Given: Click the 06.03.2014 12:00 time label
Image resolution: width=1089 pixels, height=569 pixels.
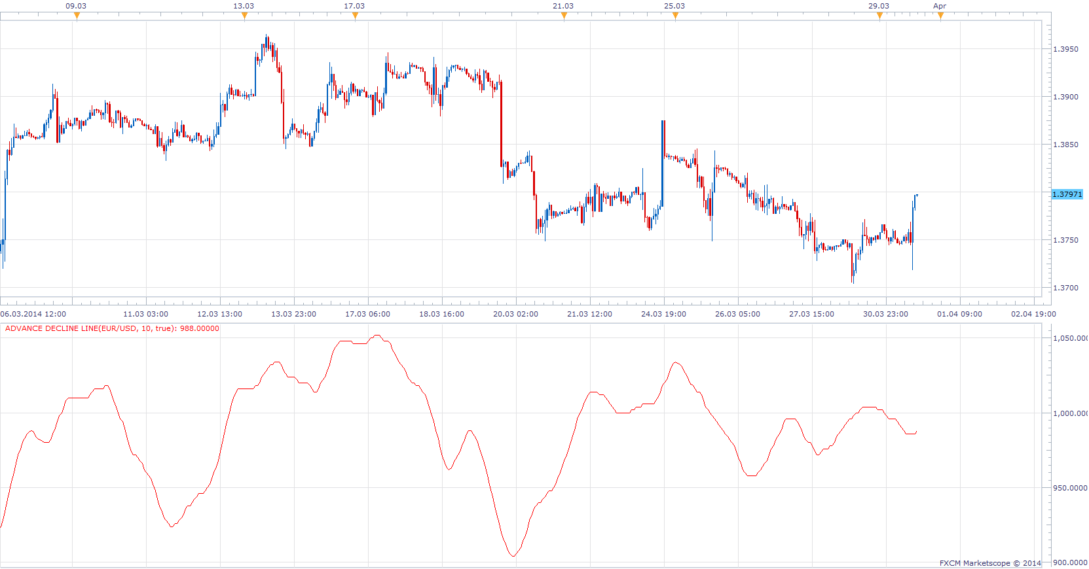Looking at the screenshot, I should click(33, 314).
